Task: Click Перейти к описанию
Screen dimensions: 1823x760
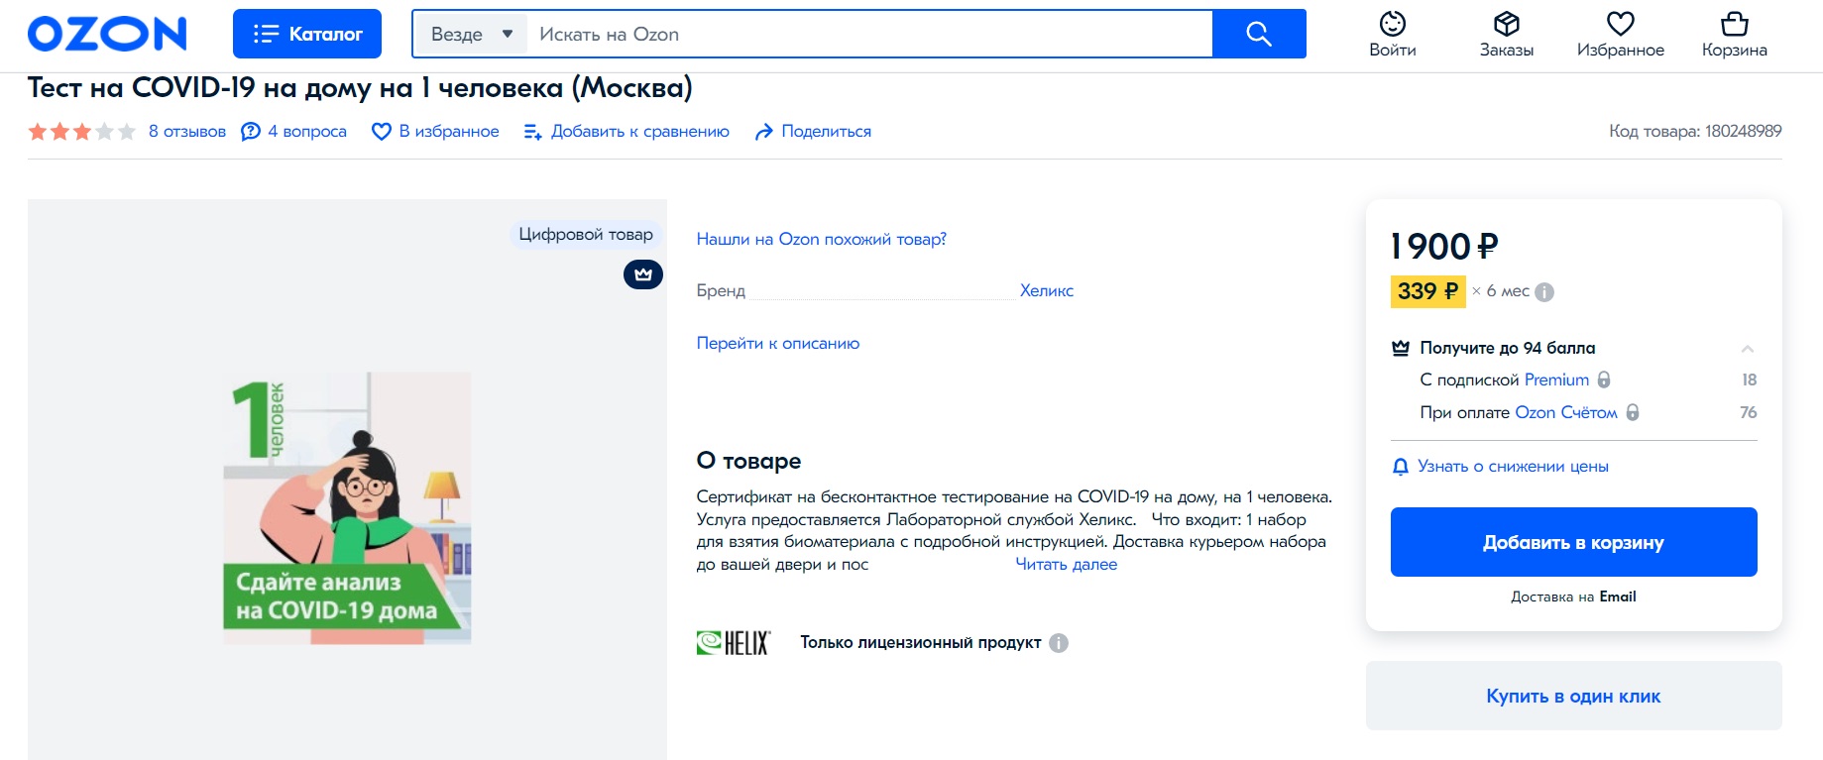Action: click(778, 343)
